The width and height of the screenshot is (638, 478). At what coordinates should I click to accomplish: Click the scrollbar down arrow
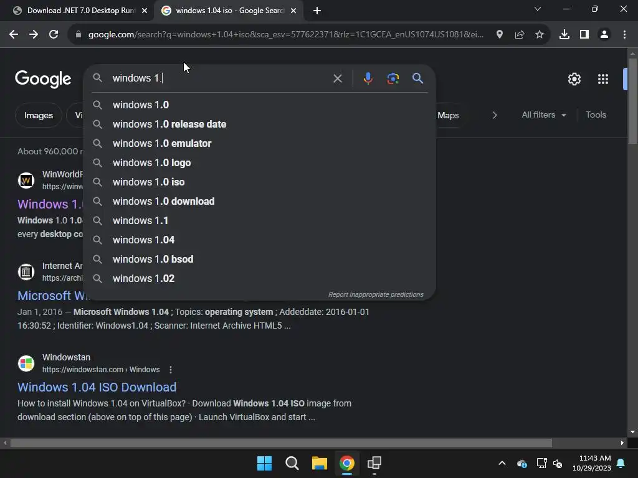pos(632,432)
